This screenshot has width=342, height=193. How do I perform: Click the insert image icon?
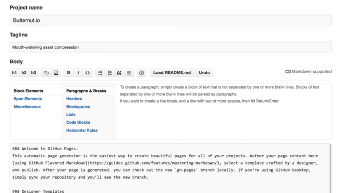coord(56,73)
